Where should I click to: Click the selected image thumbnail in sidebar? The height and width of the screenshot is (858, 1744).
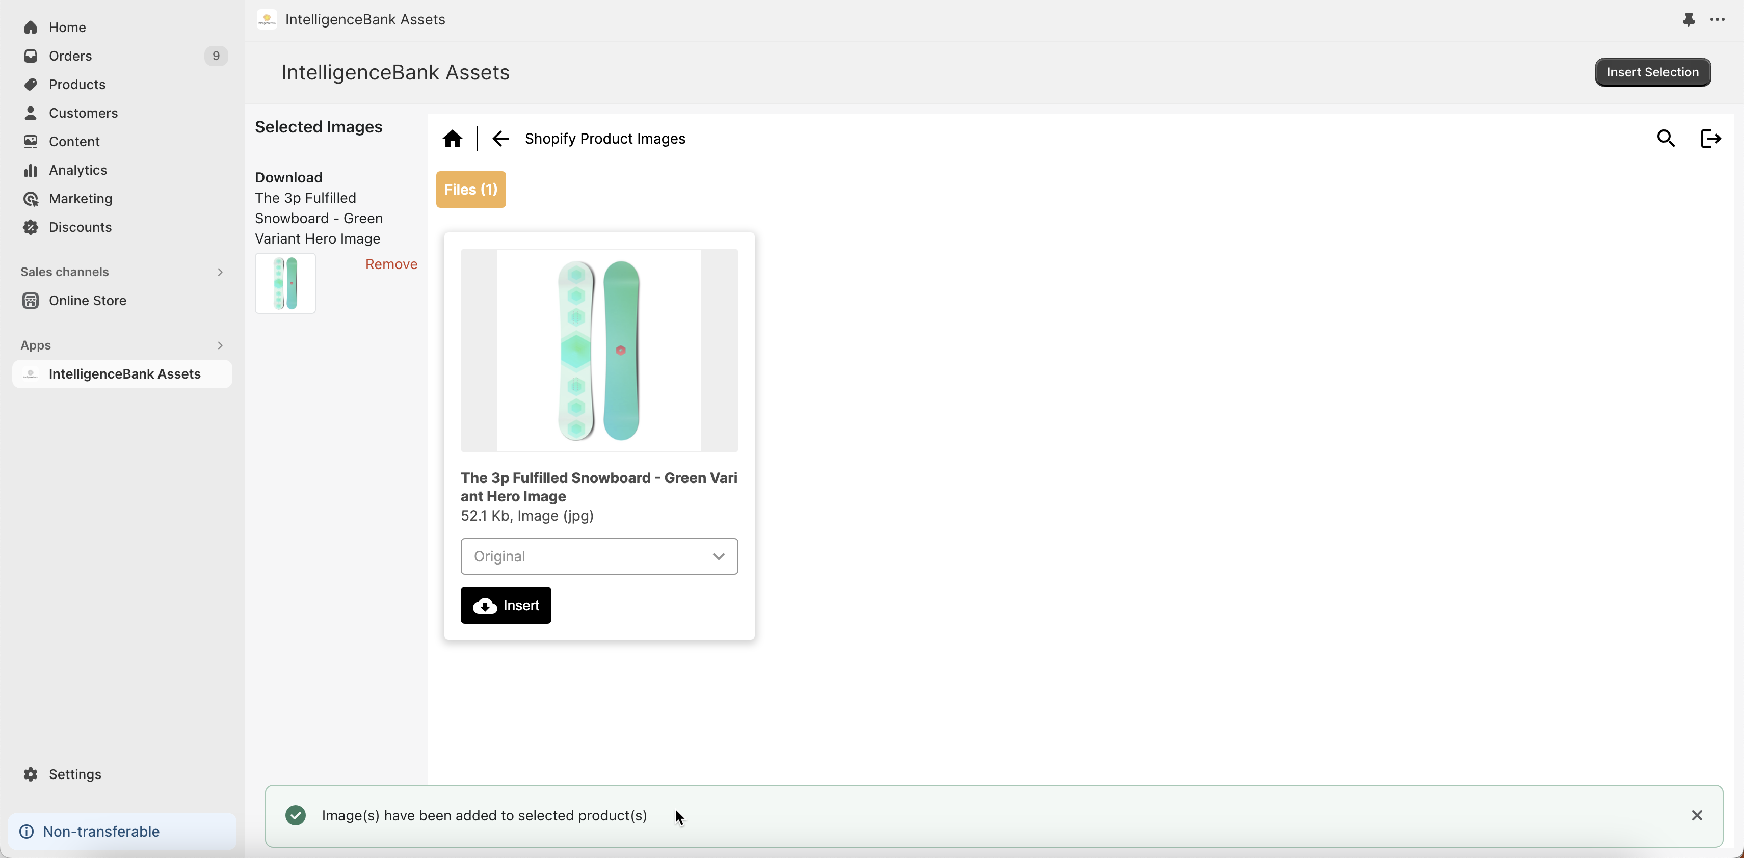pyautogui.click(x=285, y=283)
